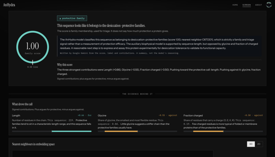Click 'THE EVIDENCE BEHIND IT' divider label

(x=137, y=94)
